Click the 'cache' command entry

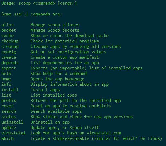click(x=7, y=36)
